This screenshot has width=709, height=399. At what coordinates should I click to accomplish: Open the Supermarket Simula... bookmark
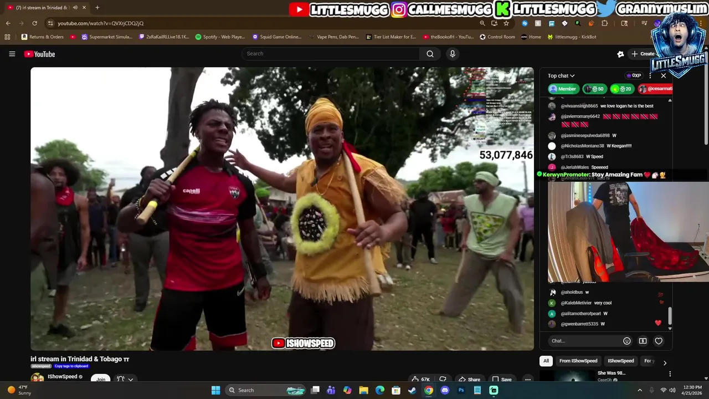click(x=107, y=37)
